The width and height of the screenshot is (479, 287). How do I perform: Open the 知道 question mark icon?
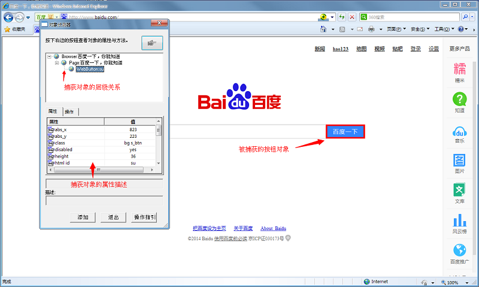(460, 99)
